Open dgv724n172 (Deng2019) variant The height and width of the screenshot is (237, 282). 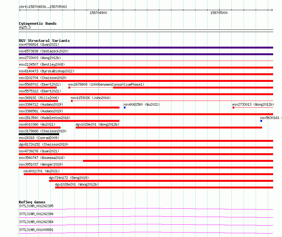pos(69,178)
